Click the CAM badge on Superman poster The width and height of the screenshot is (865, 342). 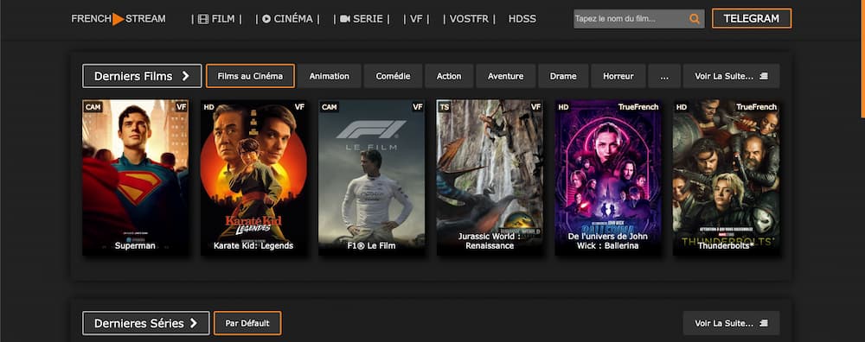93,107
